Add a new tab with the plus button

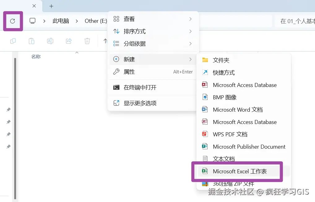point(51,6)
